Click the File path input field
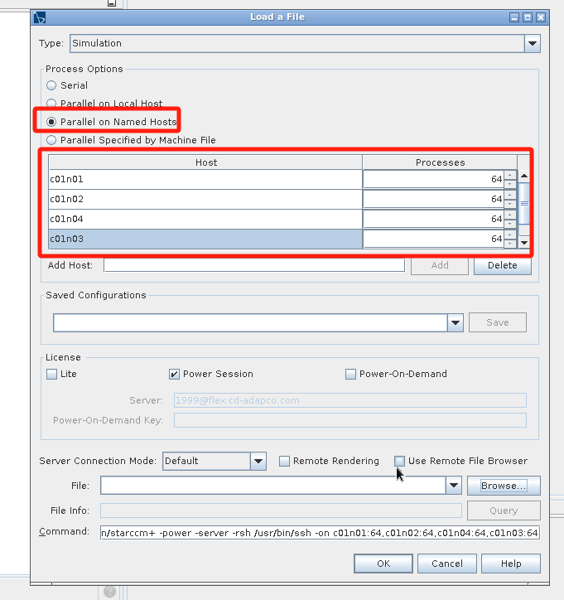The width and height of the screenshot is (564, 600). coord(273,486)
